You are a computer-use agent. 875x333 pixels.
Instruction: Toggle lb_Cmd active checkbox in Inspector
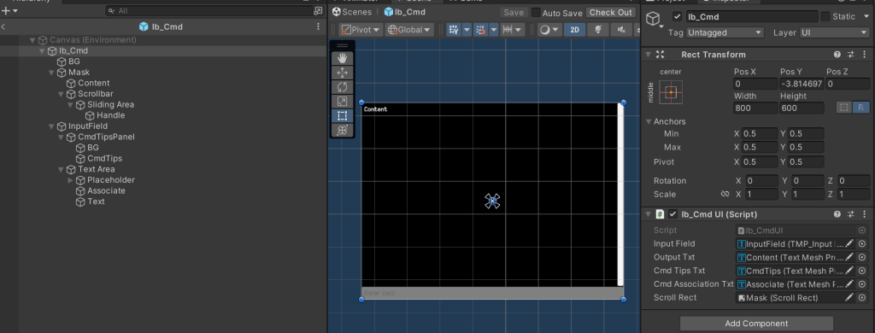pyautogui.click(x=678, y=17)
